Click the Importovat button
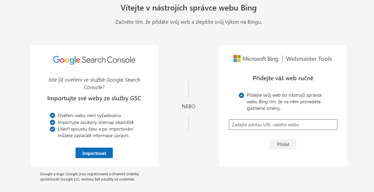This screenshot has height=192, width=374. pyautogui.click(x=94, y=153)
